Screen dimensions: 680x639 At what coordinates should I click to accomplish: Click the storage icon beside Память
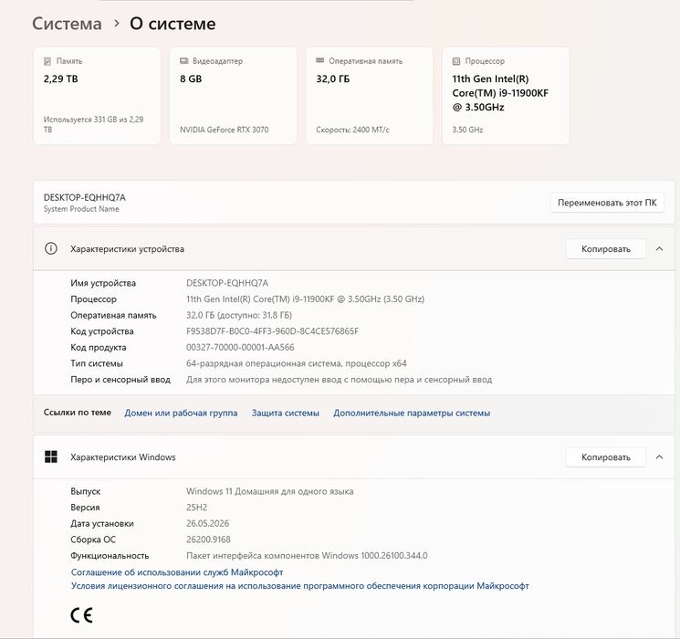(x=47, y=61)
